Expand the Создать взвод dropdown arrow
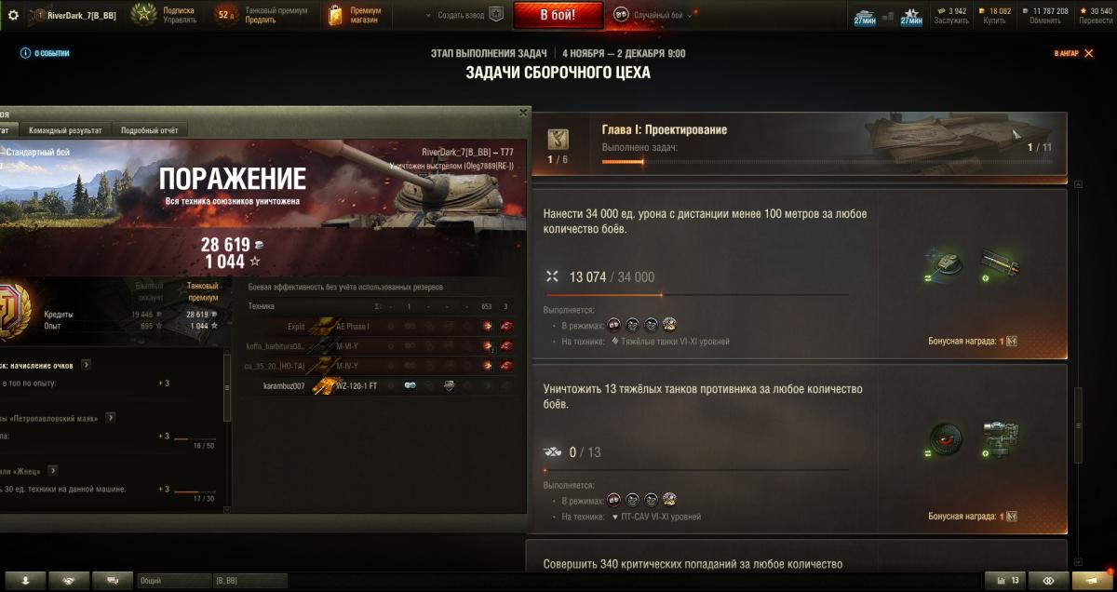This screenshot has width=1117, height=592. tap(428, 16)
